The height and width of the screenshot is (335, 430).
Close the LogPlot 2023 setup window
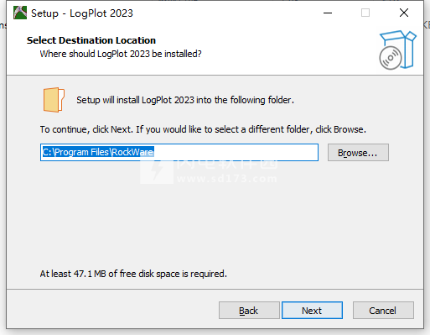tap(404, 13)
